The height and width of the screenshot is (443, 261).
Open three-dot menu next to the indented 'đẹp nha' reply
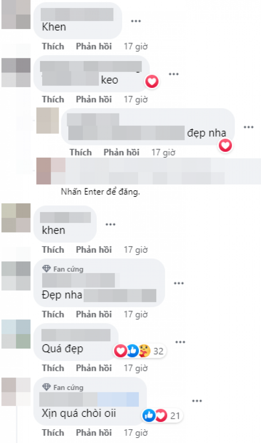point(249,127)
